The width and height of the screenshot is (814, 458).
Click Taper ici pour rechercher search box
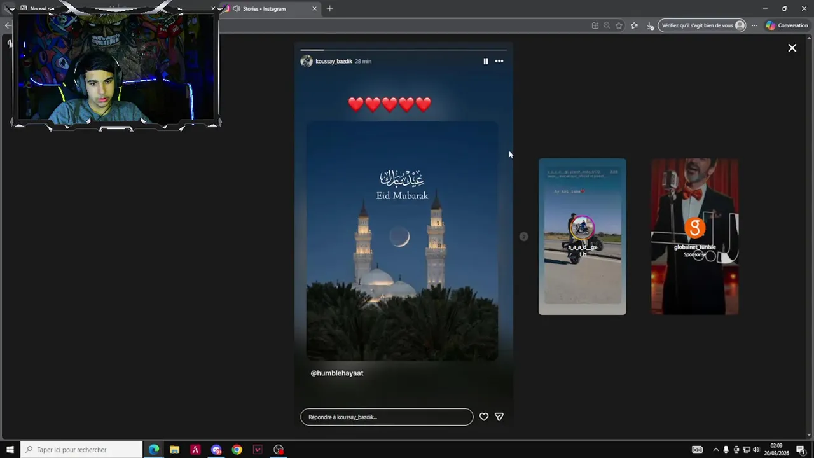pyautogui.click(x=81, y=450)
